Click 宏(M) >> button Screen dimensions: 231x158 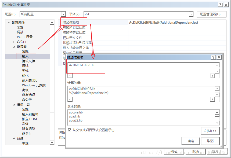(x=210, y=131)
